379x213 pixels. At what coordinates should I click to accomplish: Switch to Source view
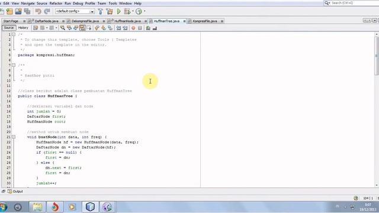[x=9, y=28]
